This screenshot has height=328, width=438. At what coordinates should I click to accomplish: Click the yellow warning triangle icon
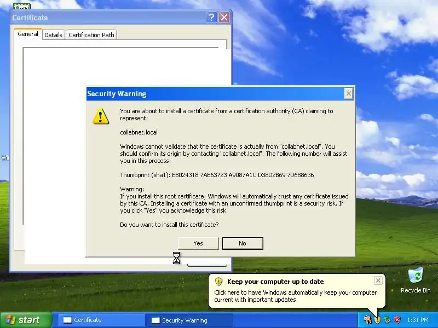point(101,116)
